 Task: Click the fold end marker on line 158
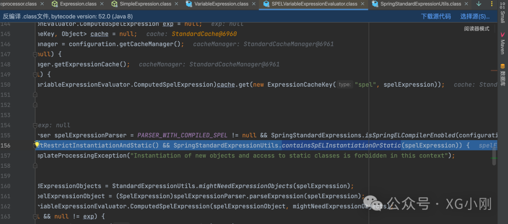click(35, 165)
